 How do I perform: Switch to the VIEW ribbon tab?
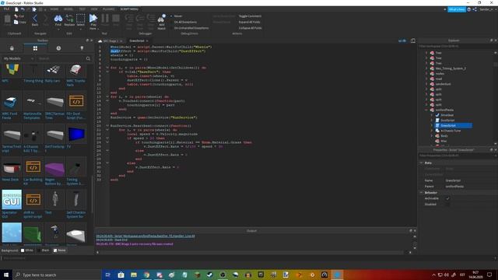click(x=94, y=9)
